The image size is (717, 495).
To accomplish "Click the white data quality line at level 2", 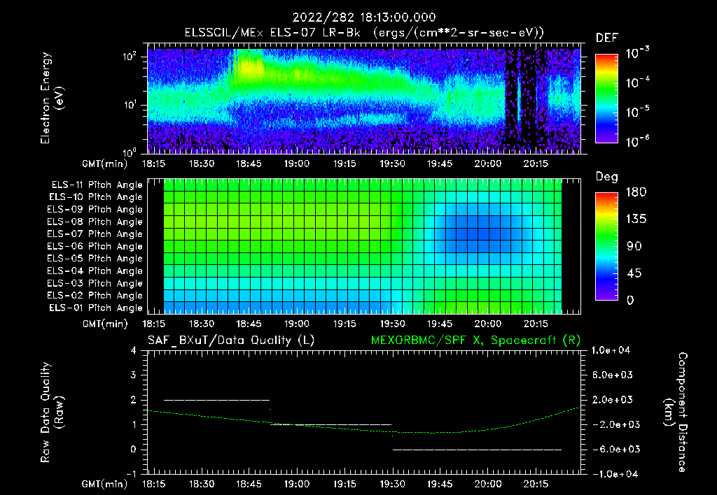I will pyautogui.click(x=217, y=400).
